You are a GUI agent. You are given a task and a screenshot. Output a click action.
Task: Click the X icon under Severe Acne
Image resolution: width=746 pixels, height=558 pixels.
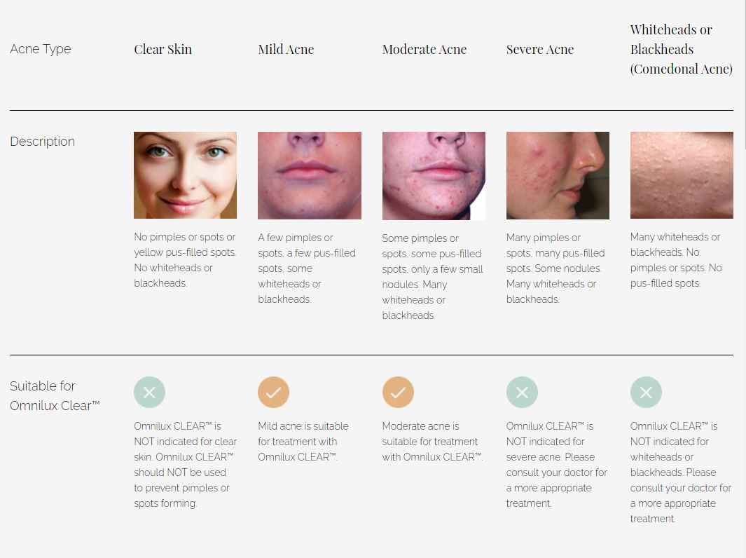(522, 393)
